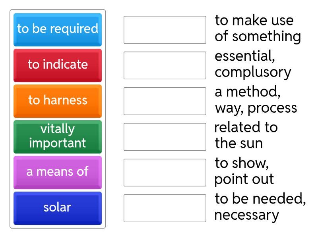This screenshot has height=238, width=318.
Task: Click the 'related to the sun' definition
Action: click(246, 135)
